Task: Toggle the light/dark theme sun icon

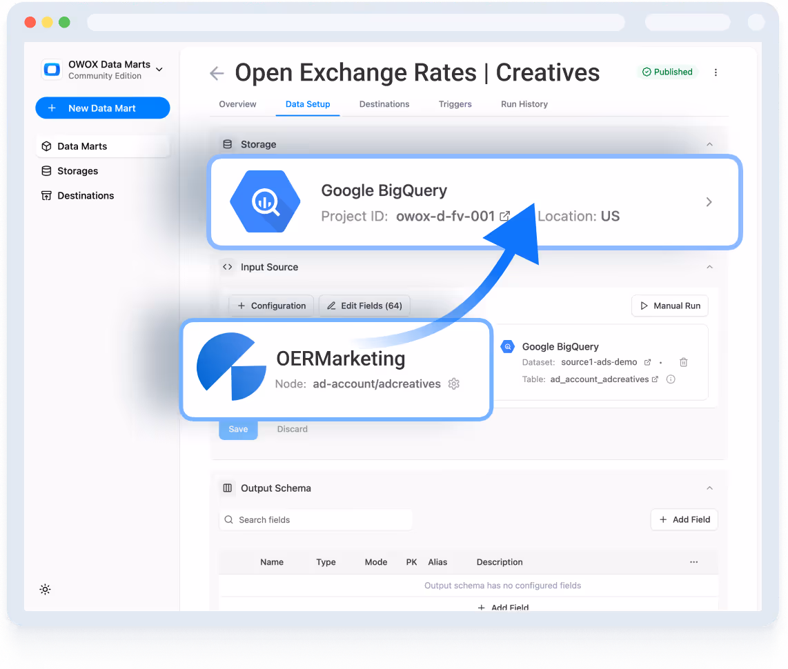Action: click(46, 589)
